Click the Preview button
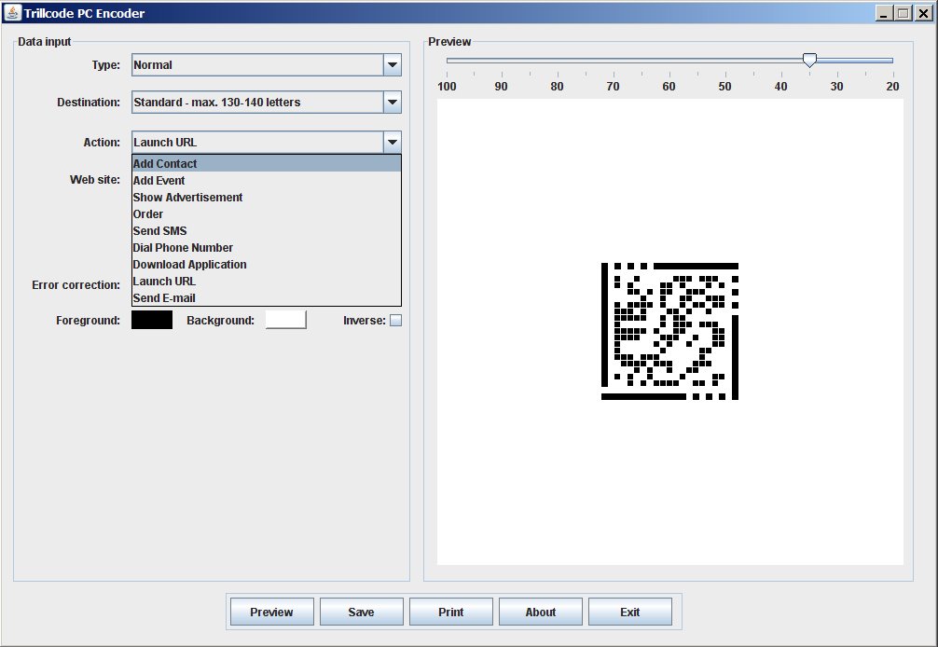938x647 pixels. click(271, 612)
